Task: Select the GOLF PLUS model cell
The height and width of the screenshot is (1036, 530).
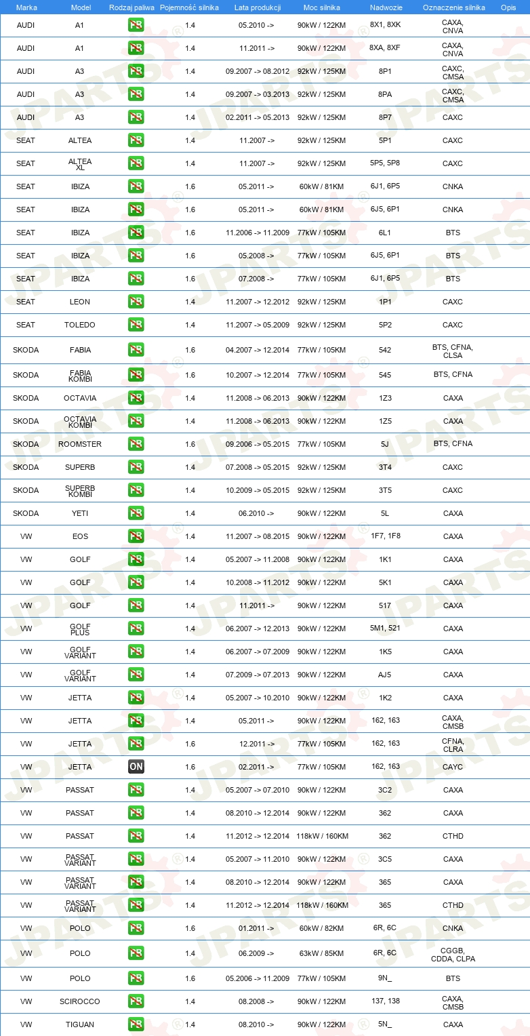Action: 80,629
